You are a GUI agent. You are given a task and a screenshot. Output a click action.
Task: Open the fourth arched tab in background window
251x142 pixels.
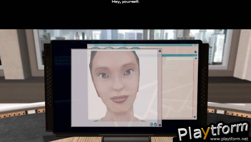136,48
